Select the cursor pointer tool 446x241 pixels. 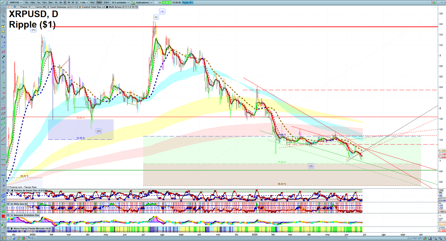(x=3, y=11)
